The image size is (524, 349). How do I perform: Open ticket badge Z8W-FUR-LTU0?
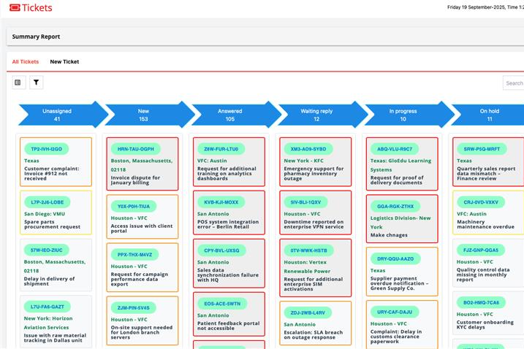point(221,149)
